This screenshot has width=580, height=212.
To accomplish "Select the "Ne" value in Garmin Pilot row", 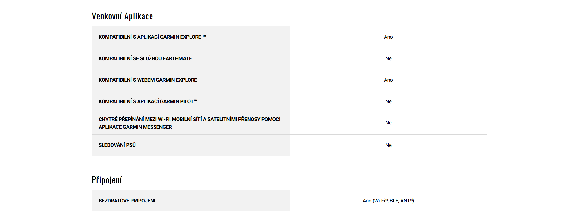I will coord(388,101).
